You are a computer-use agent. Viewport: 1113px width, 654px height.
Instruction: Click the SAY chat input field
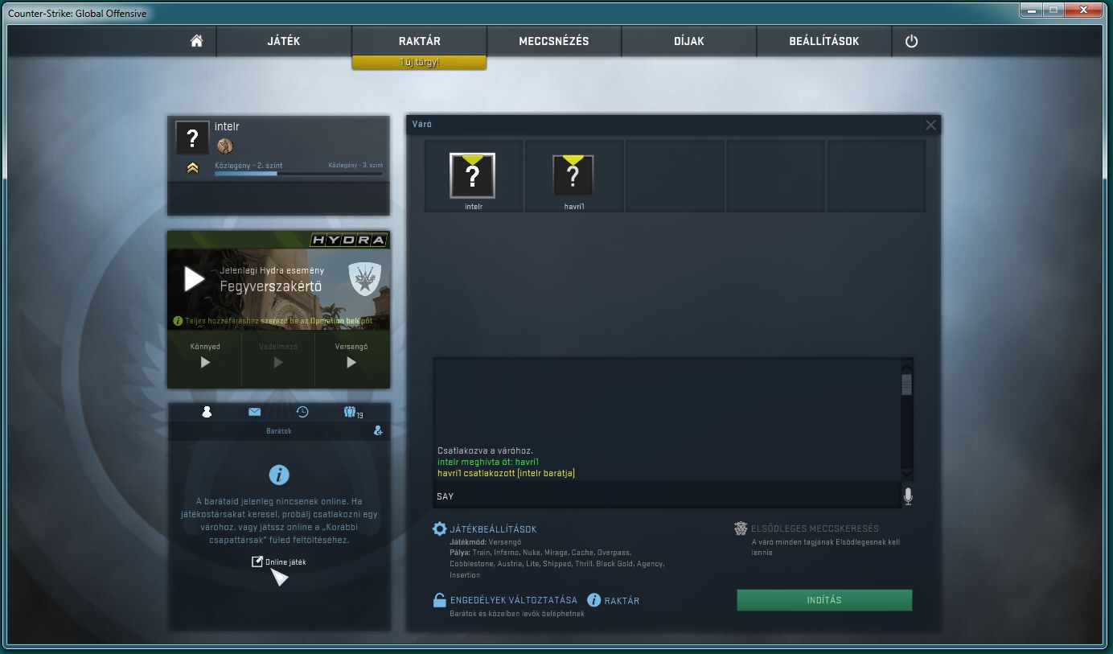click(667, 496)
